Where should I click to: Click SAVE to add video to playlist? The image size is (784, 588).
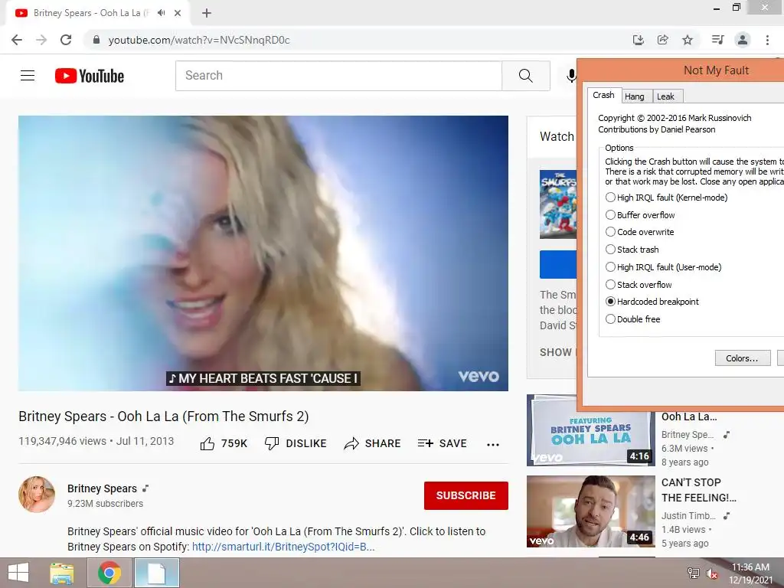click(442, 443)
